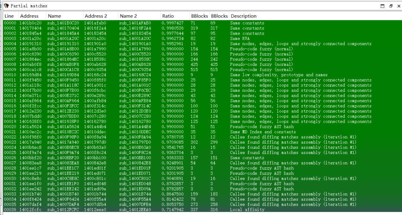Select sub_1401ED048 in Name 2
Screen dimensions: 402x215
tap(135, 184)
